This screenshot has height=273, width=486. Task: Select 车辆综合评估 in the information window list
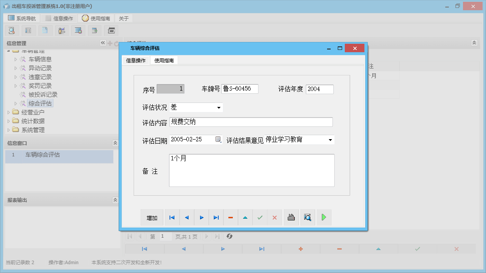[42, 156]
